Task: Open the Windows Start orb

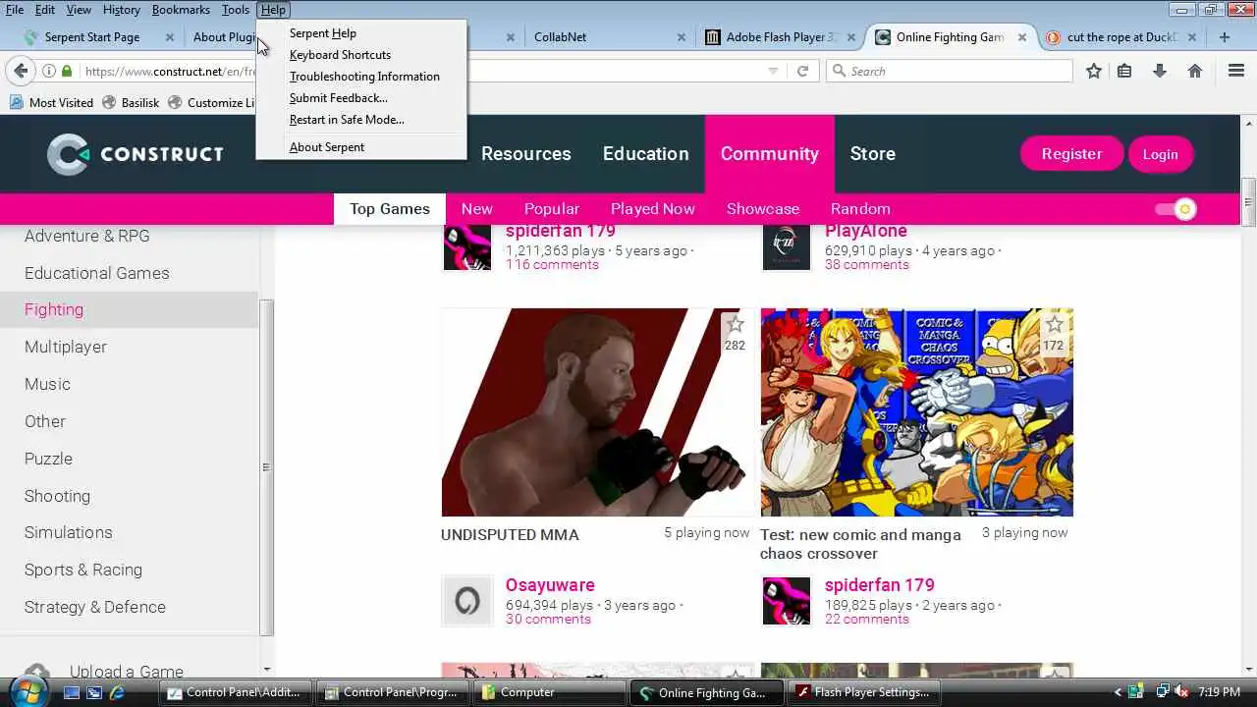Action: pyautogui.click(x=27, y=690)
